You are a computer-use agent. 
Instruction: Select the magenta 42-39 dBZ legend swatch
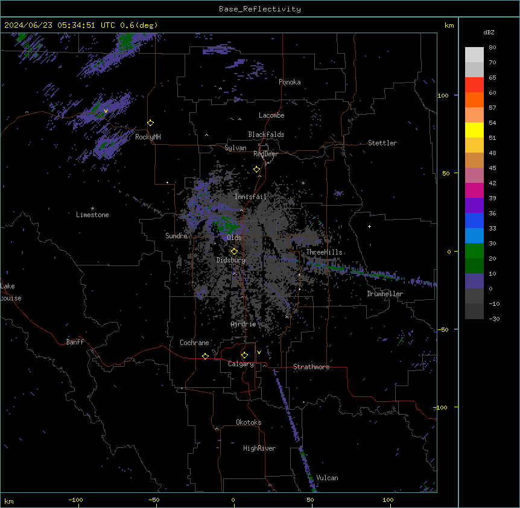coord(474,190)
